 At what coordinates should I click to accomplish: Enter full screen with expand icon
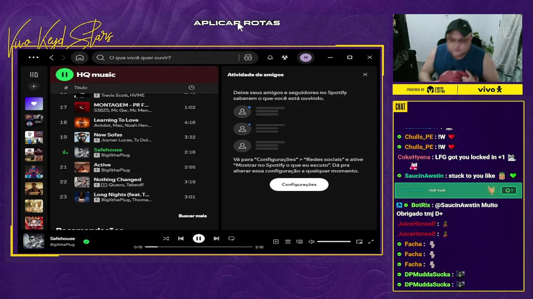(x=371, y=242)
